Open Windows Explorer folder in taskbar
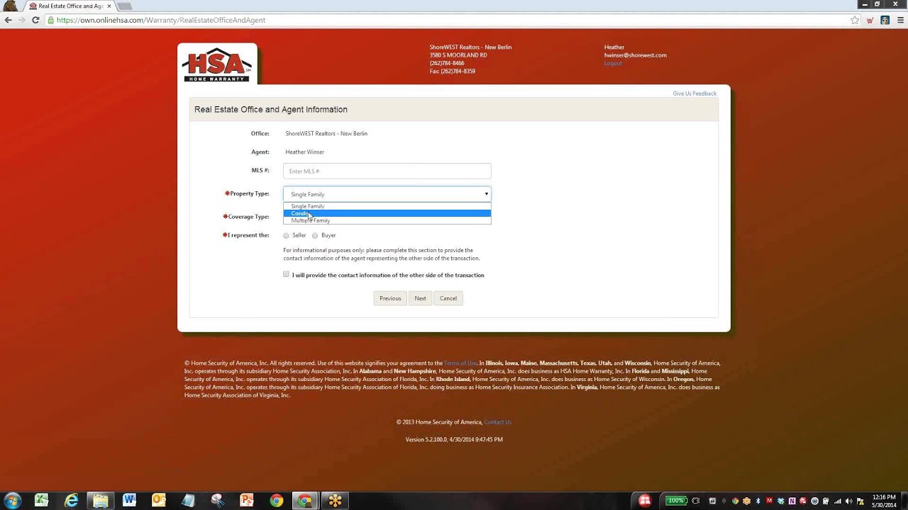Image resolution: width=908 pixels, height=510 pixels. [x=101, y=500]
